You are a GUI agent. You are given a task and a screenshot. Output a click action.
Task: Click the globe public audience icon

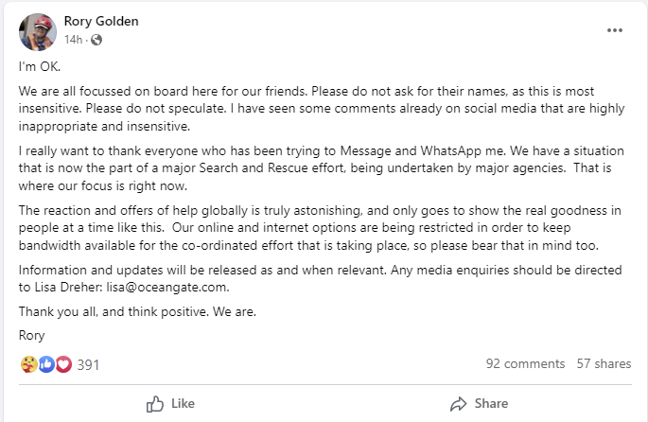click(x=96, y=40)
